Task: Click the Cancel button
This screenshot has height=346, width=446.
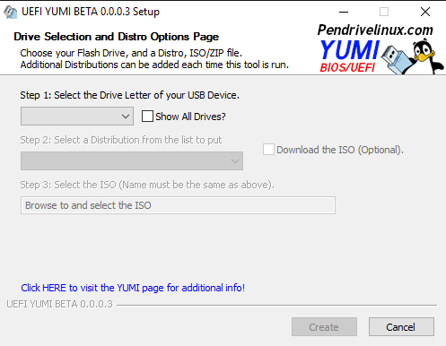Action: [x=401, y=327]
